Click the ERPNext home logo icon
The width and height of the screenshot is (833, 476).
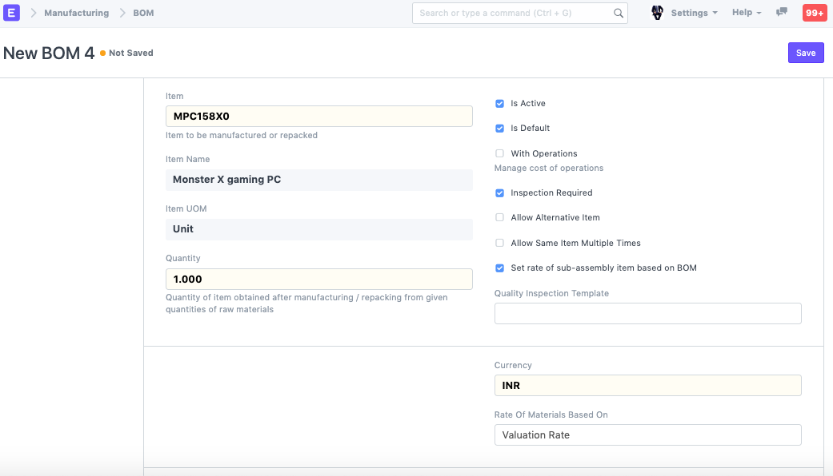point(12,13)
